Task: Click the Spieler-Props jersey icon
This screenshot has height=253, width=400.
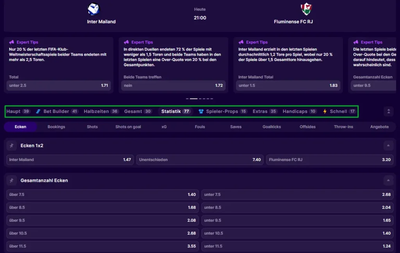Action: 201,111
